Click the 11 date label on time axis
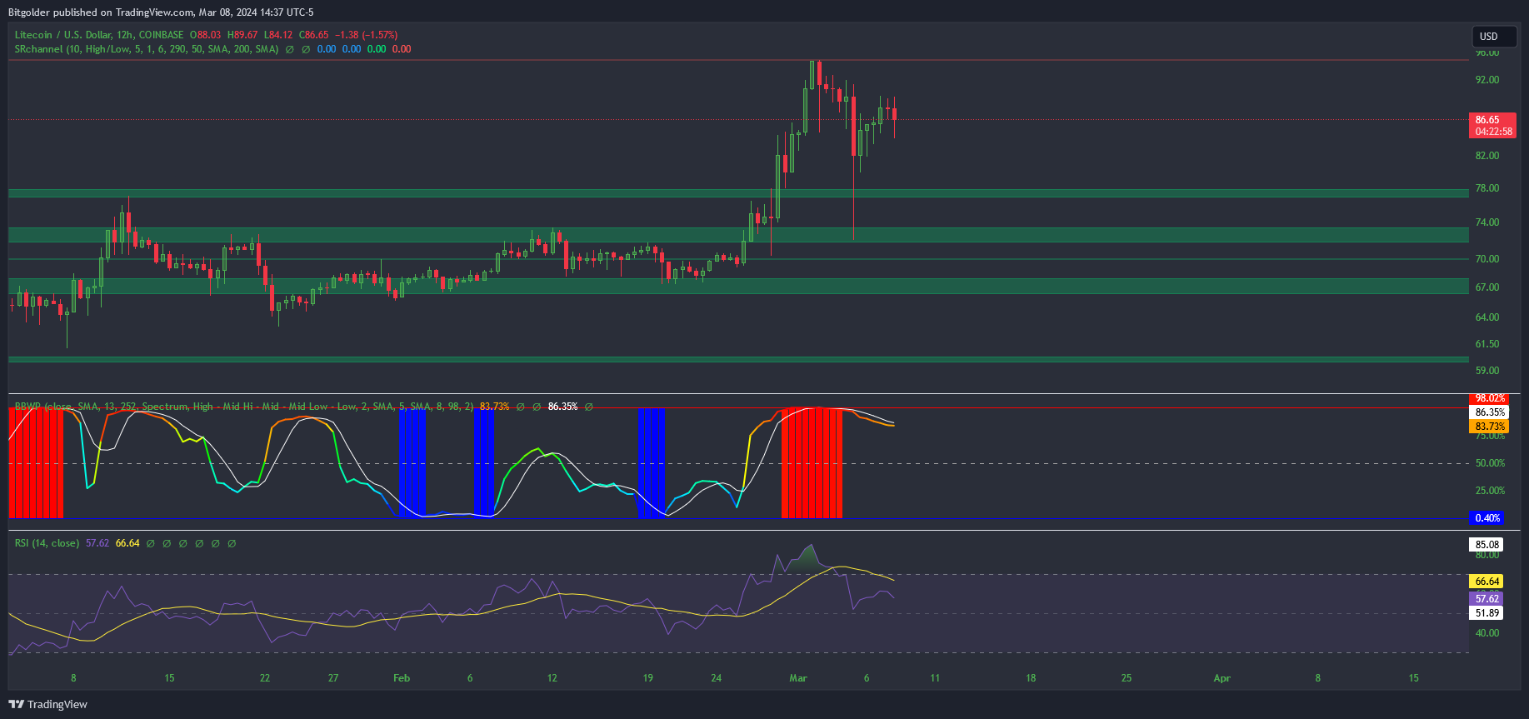Image resolution: width=1529 pixels, height=719 pixels. coord(935,678)
